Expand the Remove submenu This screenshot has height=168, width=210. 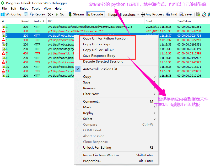pyautogui.click(x=155, y=88)
